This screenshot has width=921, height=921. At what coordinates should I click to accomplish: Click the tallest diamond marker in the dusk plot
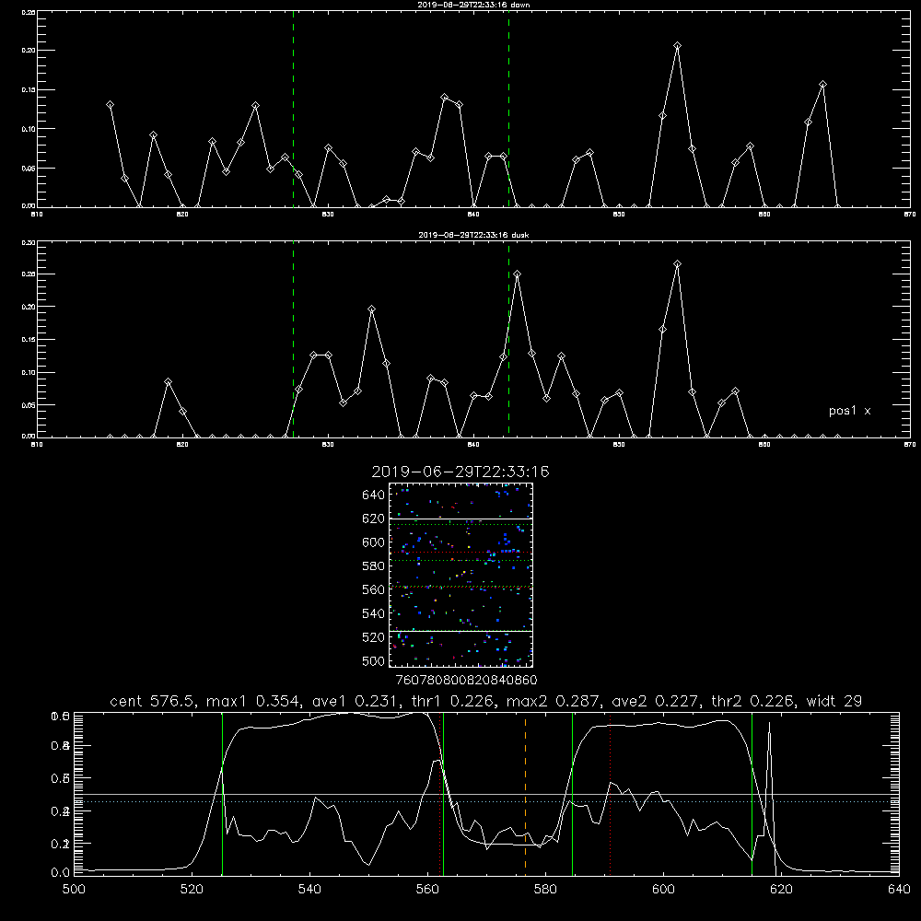point(677,264)
